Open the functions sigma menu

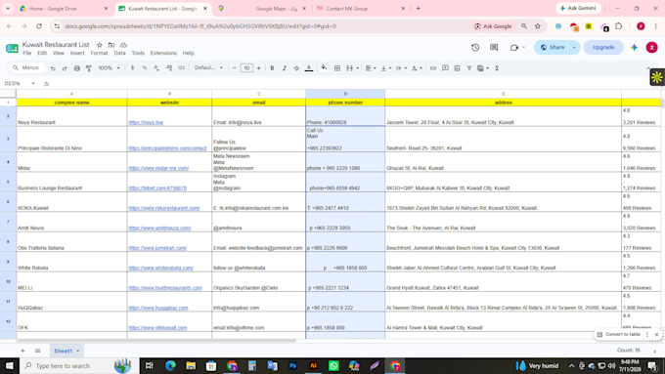point(497,67)
